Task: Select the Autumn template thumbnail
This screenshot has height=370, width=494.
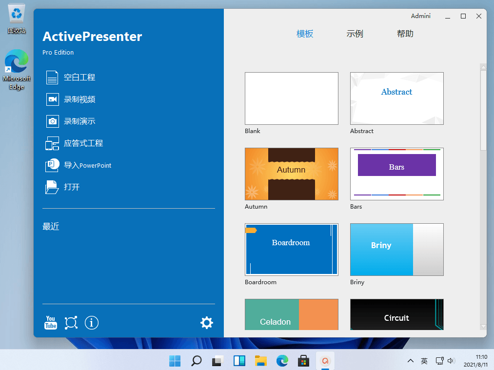Action: 292,174
